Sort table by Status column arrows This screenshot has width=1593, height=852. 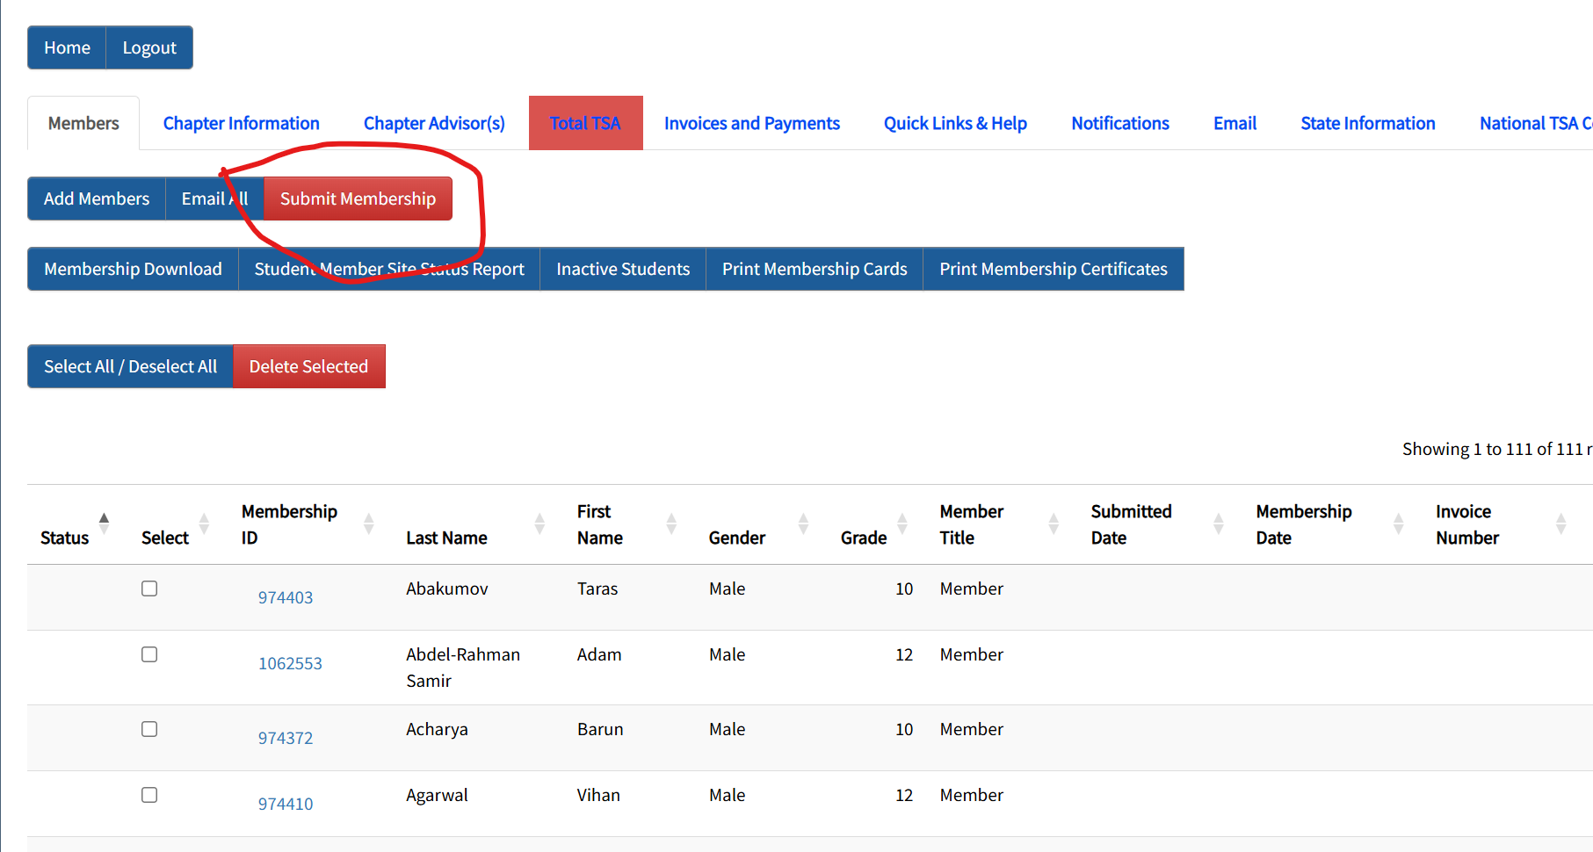point(104,524)
